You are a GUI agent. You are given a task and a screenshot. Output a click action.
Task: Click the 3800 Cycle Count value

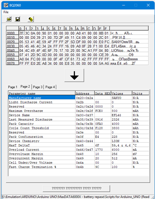coord(121,128)
